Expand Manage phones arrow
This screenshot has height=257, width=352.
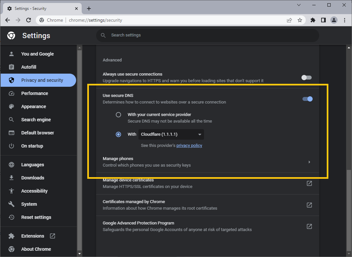309,162
